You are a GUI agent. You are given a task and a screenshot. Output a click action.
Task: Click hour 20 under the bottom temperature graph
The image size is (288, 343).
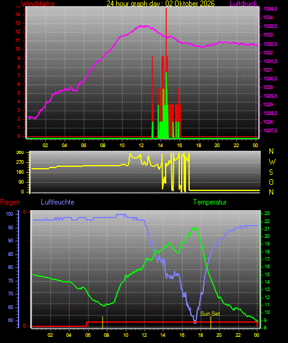tap(219, 335)
